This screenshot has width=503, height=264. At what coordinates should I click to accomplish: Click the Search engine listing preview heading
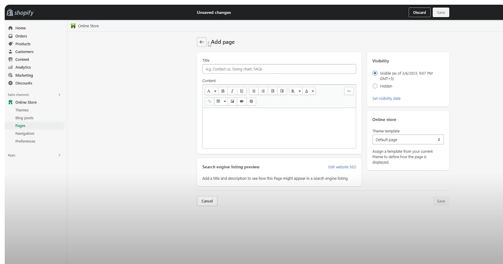click(231, 167)
